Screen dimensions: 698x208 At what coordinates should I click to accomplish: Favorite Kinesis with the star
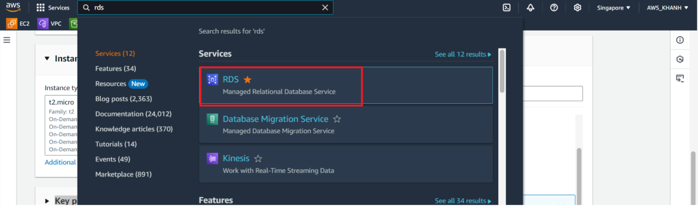[258, 159]
